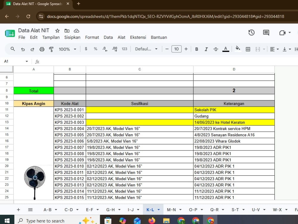Open the fill color picker

238,49
